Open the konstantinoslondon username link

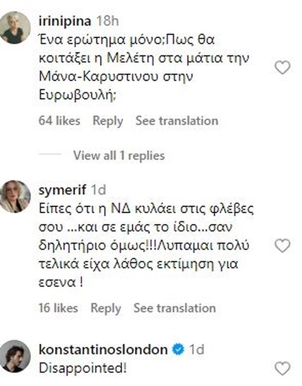(104, 349)
